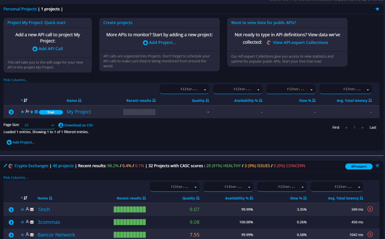The image size is (385, 239).
Task: Click the user icon for 1inch
Action: tap(27, 209)
